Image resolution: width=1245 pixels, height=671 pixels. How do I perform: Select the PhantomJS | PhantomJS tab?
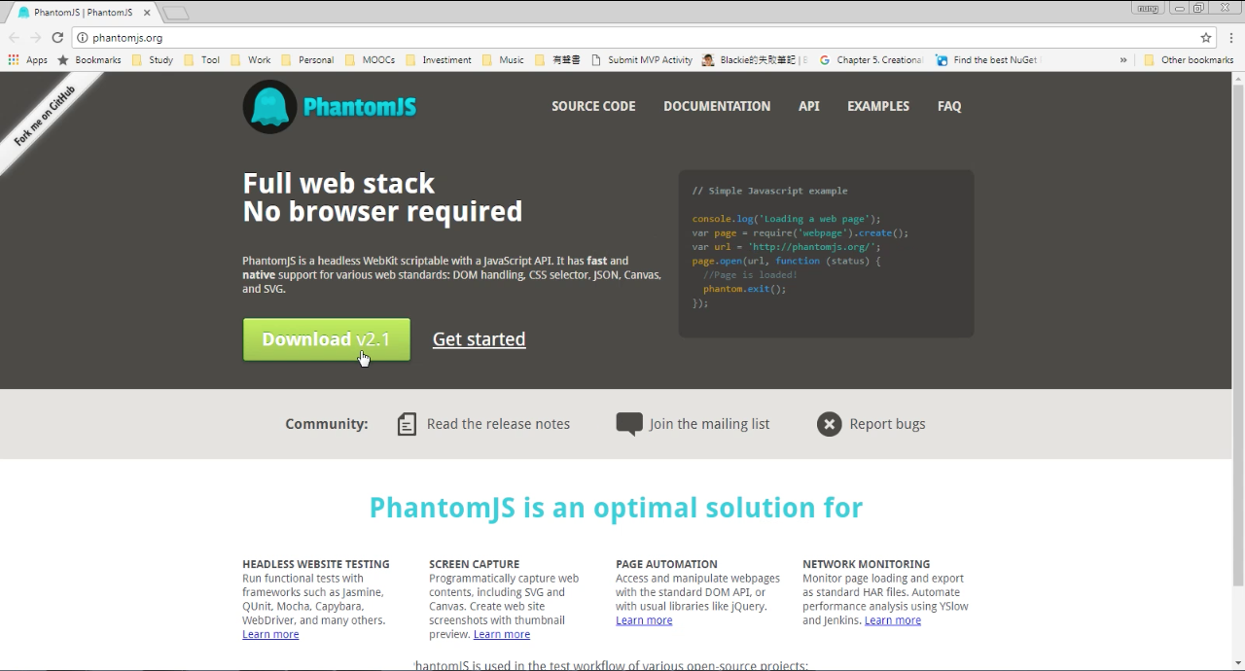pyautogui.click(x=83, y=13)
